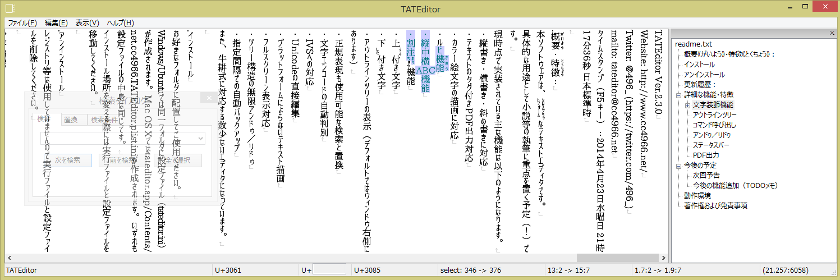Close the outline tree panel

coord(833,33)
